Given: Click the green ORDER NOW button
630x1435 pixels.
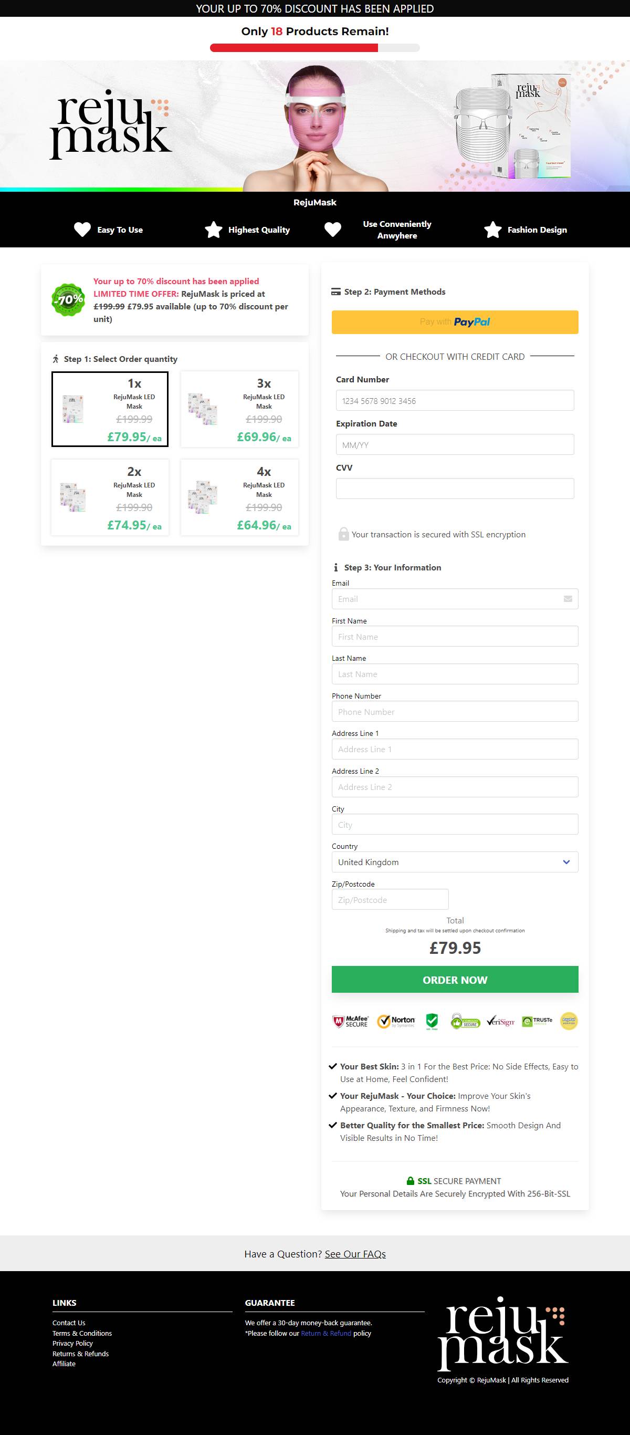Looking at the screenshot, I should pyautogui.click(x=455, y=979).
